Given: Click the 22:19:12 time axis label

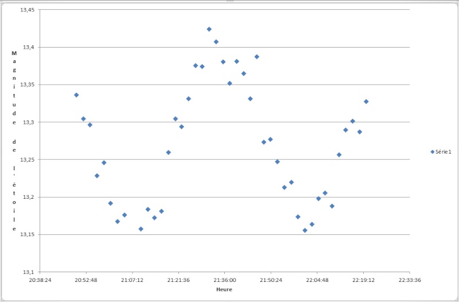Looking at the screenshot, I should pos(364,280).
